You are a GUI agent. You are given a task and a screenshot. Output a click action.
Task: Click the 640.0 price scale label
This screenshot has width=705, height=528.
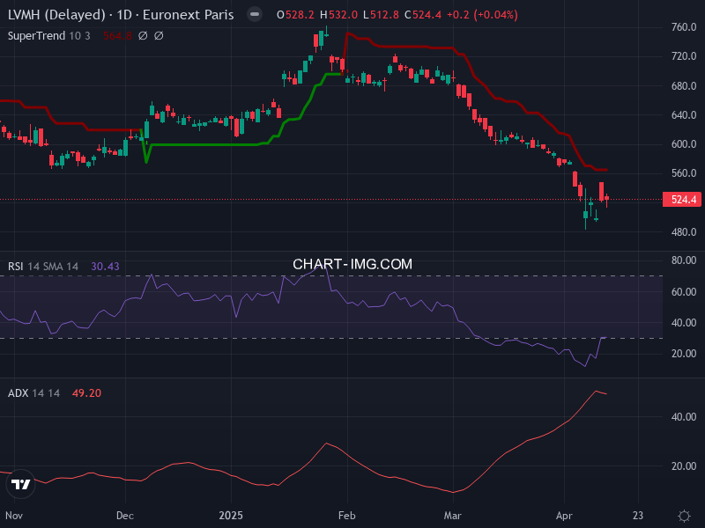684,115
